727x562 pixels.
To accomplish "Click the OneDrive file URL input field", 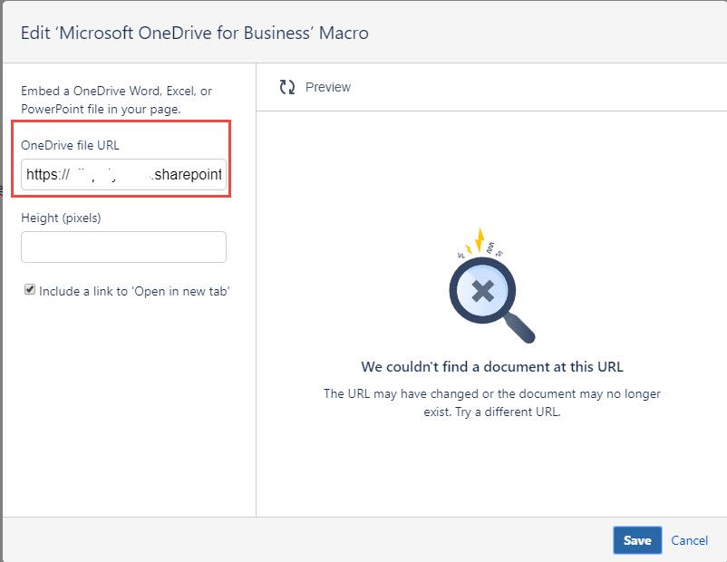I will [x=124, y=174].
